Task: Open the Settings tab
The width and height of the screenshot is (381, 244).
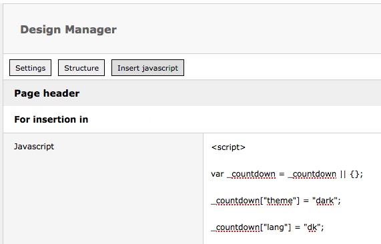Action: (x=31, y=68)
